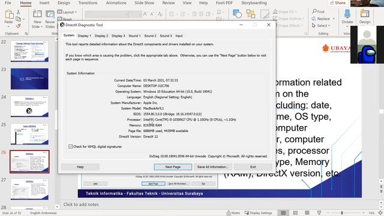Switch to Normal view icon
Viewport: 384px width, 216px height.
click(x=283, y=213)
